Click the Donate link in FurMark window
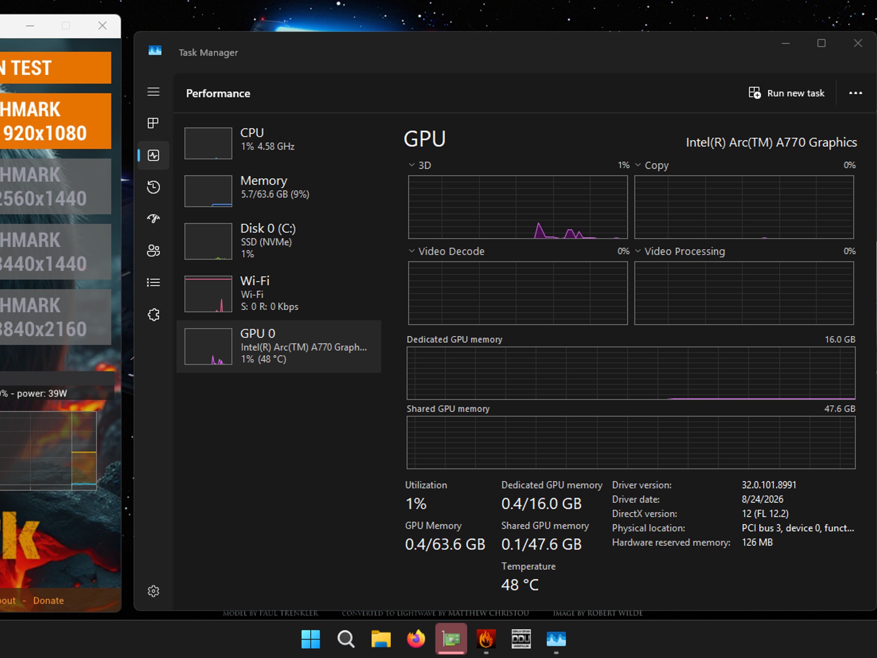This screenshot has height=658, width=877. click(48, 601)
